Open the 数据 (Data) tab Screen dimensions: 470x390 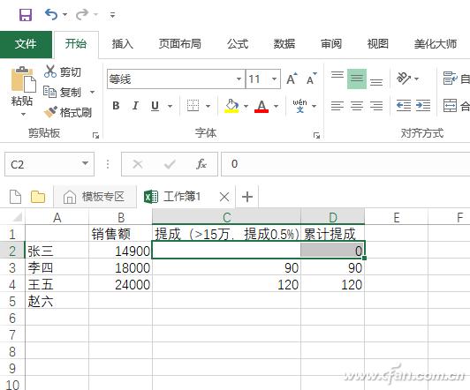tap(284, 44)
